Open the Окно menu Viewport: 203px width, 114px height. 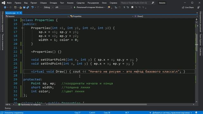[x=104, y=3]
